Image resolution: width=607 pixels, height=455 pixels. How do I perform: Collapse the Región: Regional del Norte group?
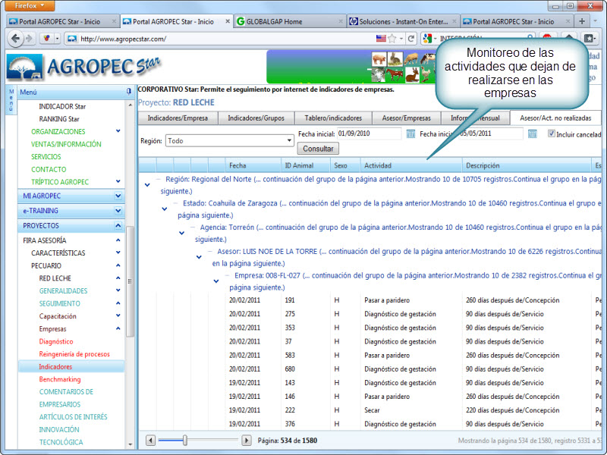147,185
